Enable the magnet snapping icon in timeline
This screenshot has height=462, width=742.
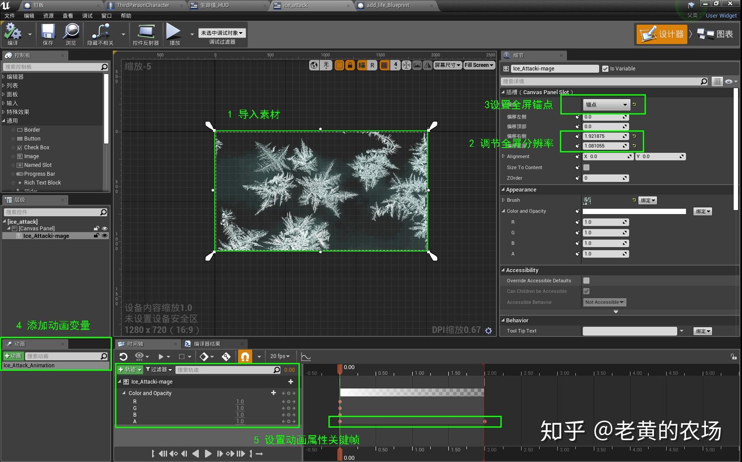pos(245,357)
